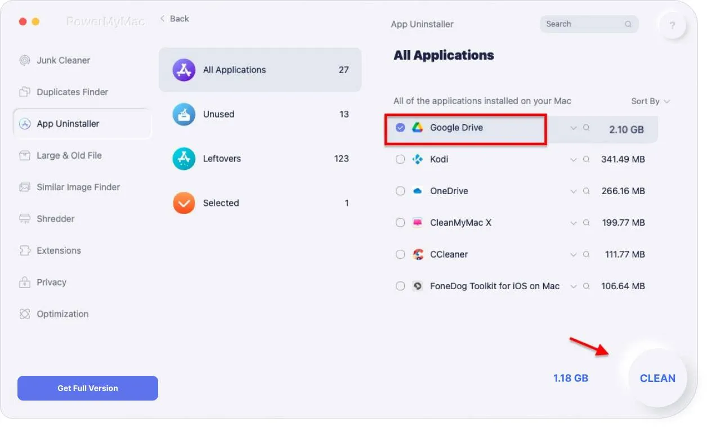Select the OneDrive checkbox

point(400,191)
